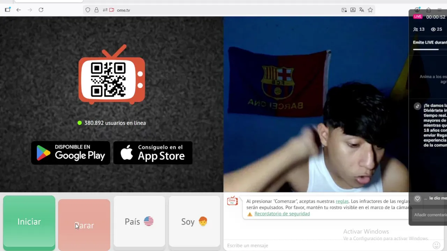This screenshot has width=447, height=251.
Task: Open the reglas link
Action: tap(342, 201)
